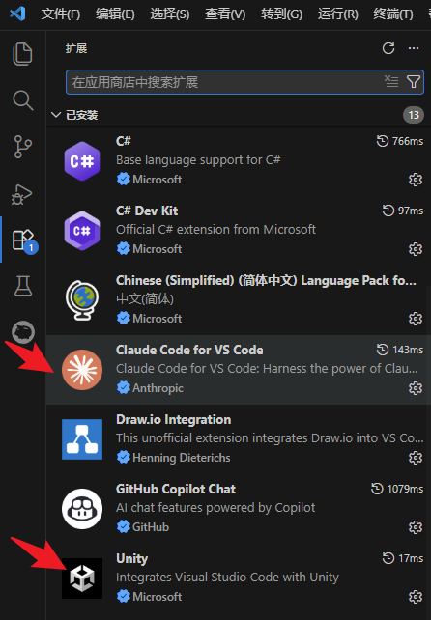
Task: Open the Search view in activity bar
Action: tap(22, 100)
